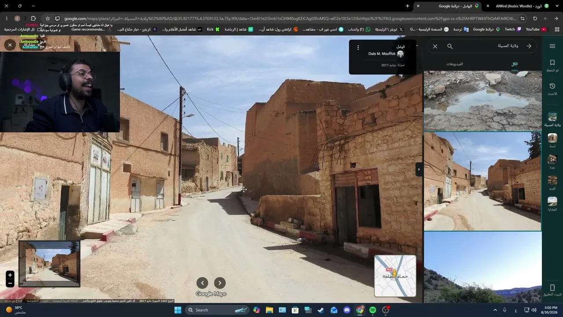
Task: Open the Google خرائط bookmark
Action: tap(486, 29)
